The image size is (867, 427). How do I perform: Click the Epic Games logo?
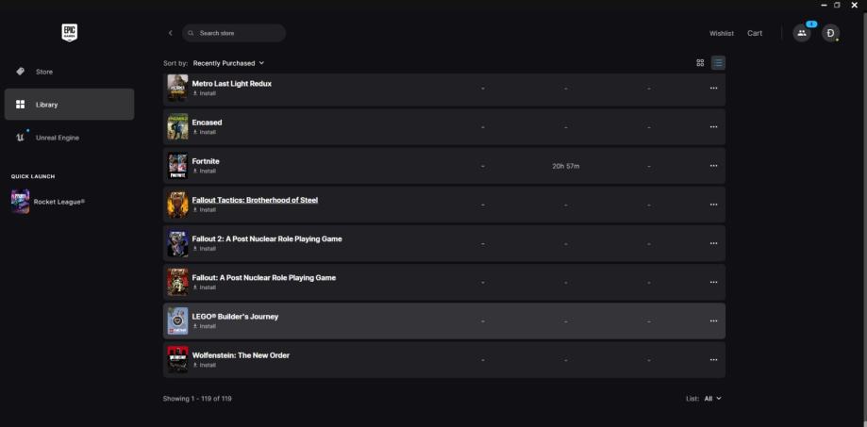(69, 32)
